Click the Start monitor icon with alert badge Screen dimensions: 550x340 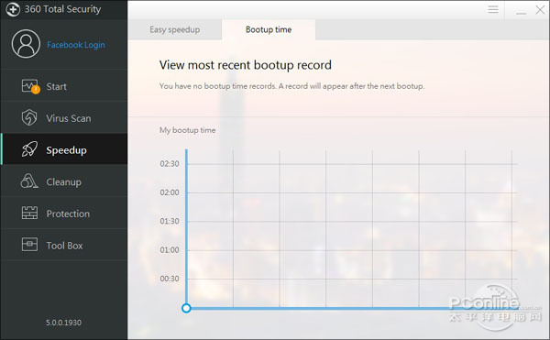point(30,86)
